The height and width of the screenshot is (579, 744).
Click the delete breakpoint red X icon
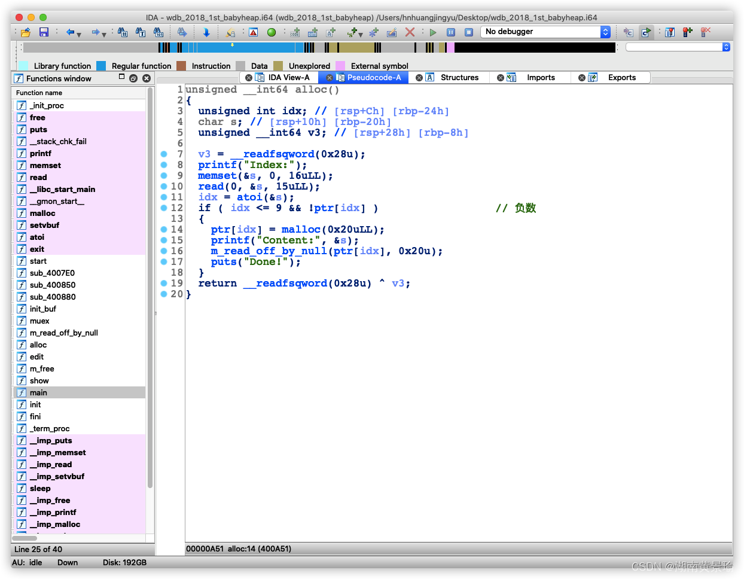pos(706,32)
